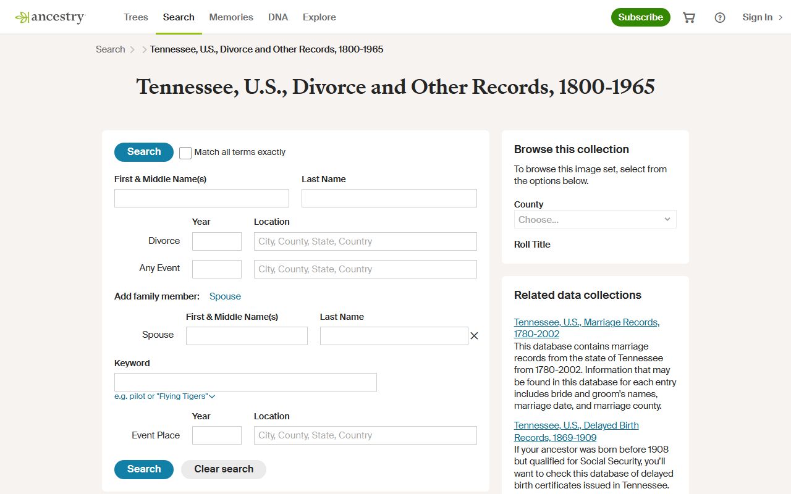Focus the Spouse first name field
Screen dimensions: 791x494
coord(247,336)
